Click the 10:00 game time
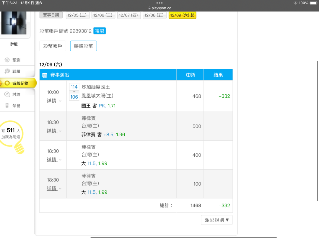Screen dimensions: 319x239 pyautogui.click(x=53, y=92)
